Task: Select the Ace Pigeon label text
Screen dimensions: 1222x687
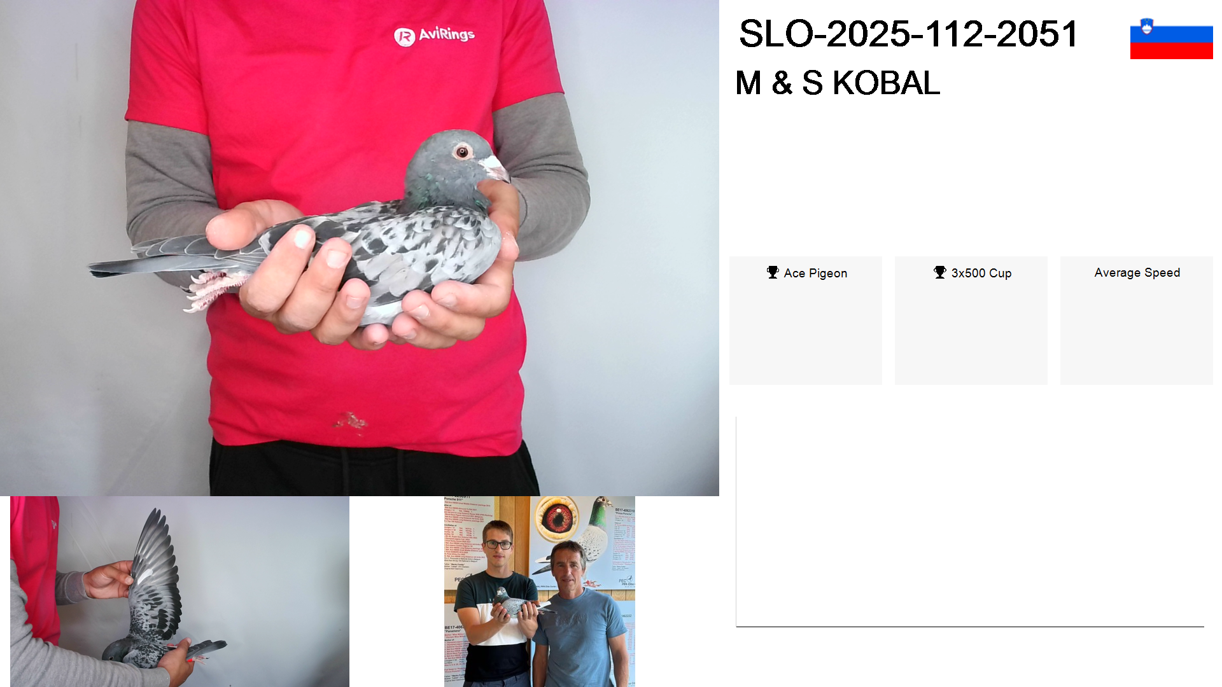Action: coord(815,273)
